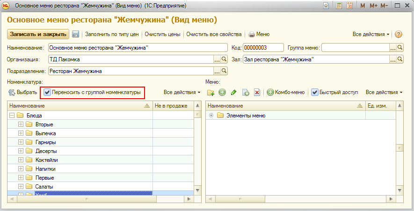Click the Очистить цены command

click(x=162, y=34)
